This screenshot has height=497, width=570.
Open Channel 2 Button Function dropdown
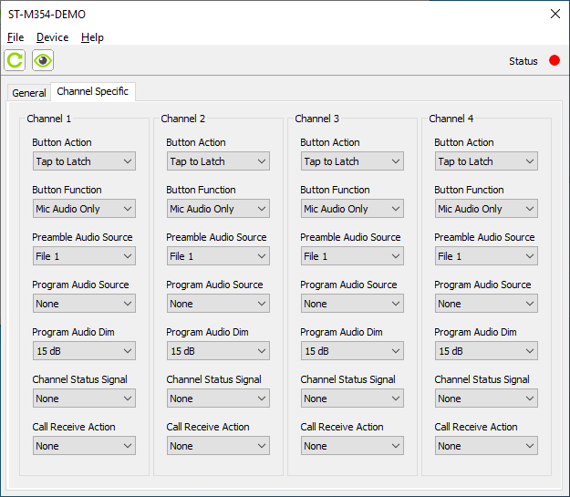coord(218,209)
